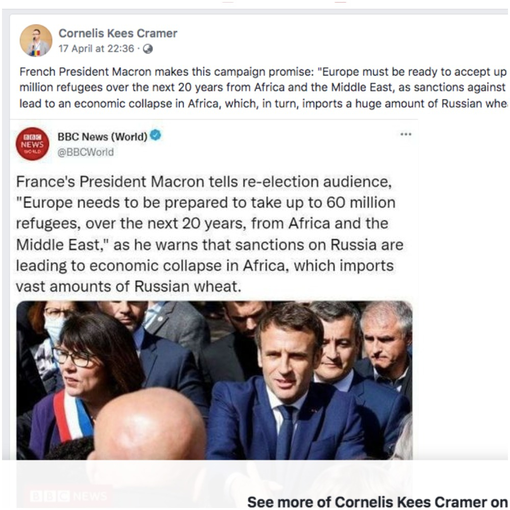Toggle follow on the BBC News account

tap(102, 136)
